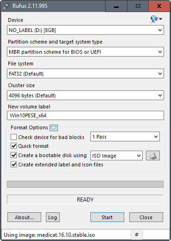Click the select ISO image disc icon
171x241 pixels.
(153, 156)
